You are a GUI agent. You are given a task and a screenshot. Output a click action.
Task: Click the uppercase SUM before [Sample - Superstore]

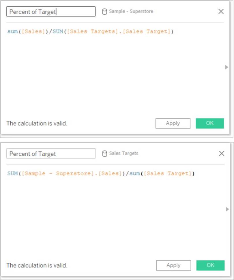[x=12, y=174]
